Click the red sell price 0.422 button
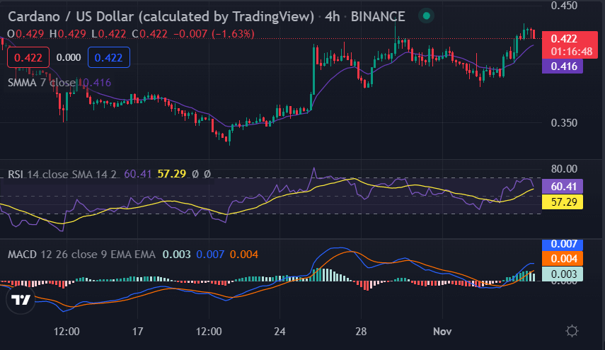This screenshot has height=350, width=605. pyautogui.click(x=28, y=57)
